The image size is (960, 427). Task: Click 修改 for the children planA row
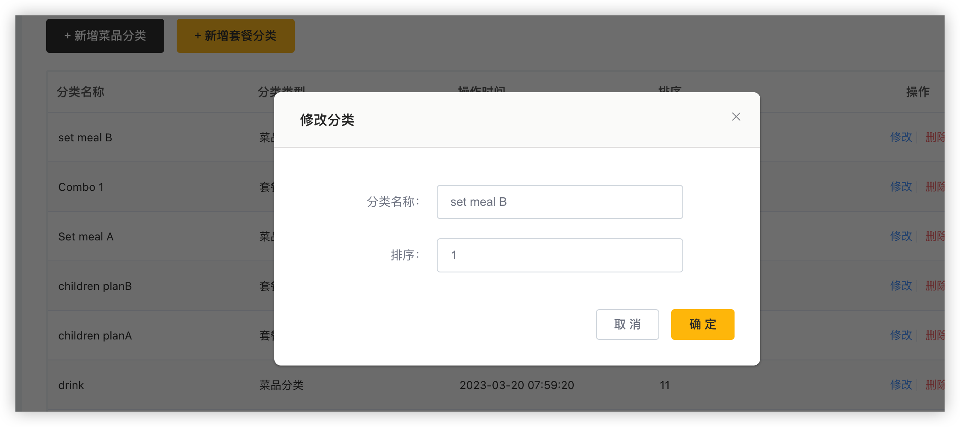pyautogui.click(x=901, y=335)
